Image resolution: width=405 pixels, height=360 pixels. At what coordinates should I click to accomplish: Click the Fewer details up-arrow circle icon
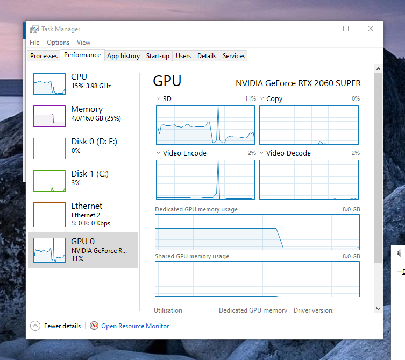point(35,326)
